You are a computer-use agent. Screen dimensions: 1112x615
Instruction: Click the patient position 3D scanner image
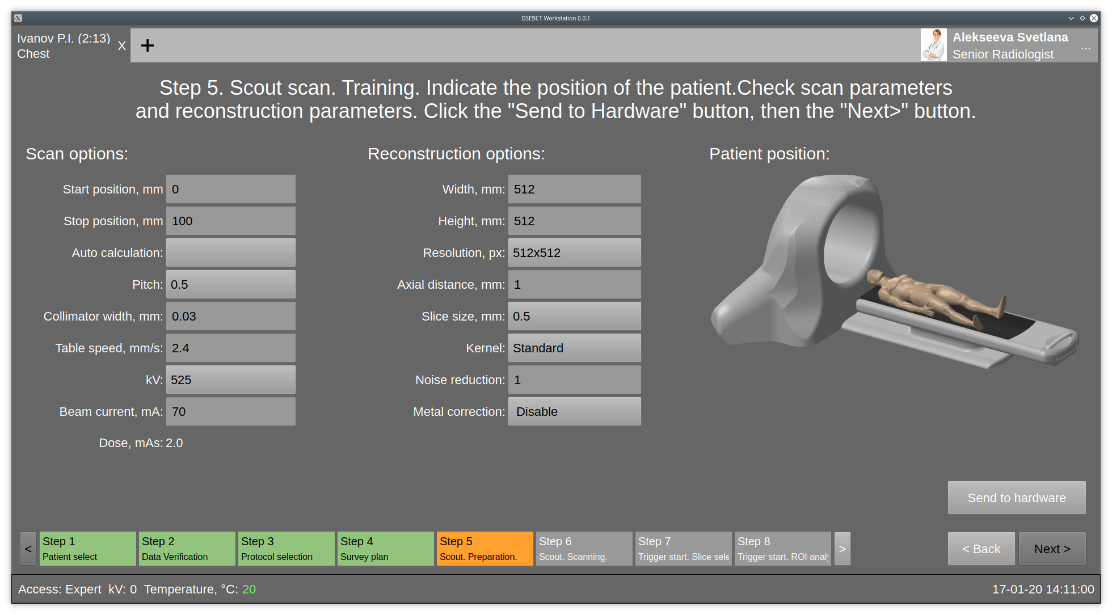(894, 272)
